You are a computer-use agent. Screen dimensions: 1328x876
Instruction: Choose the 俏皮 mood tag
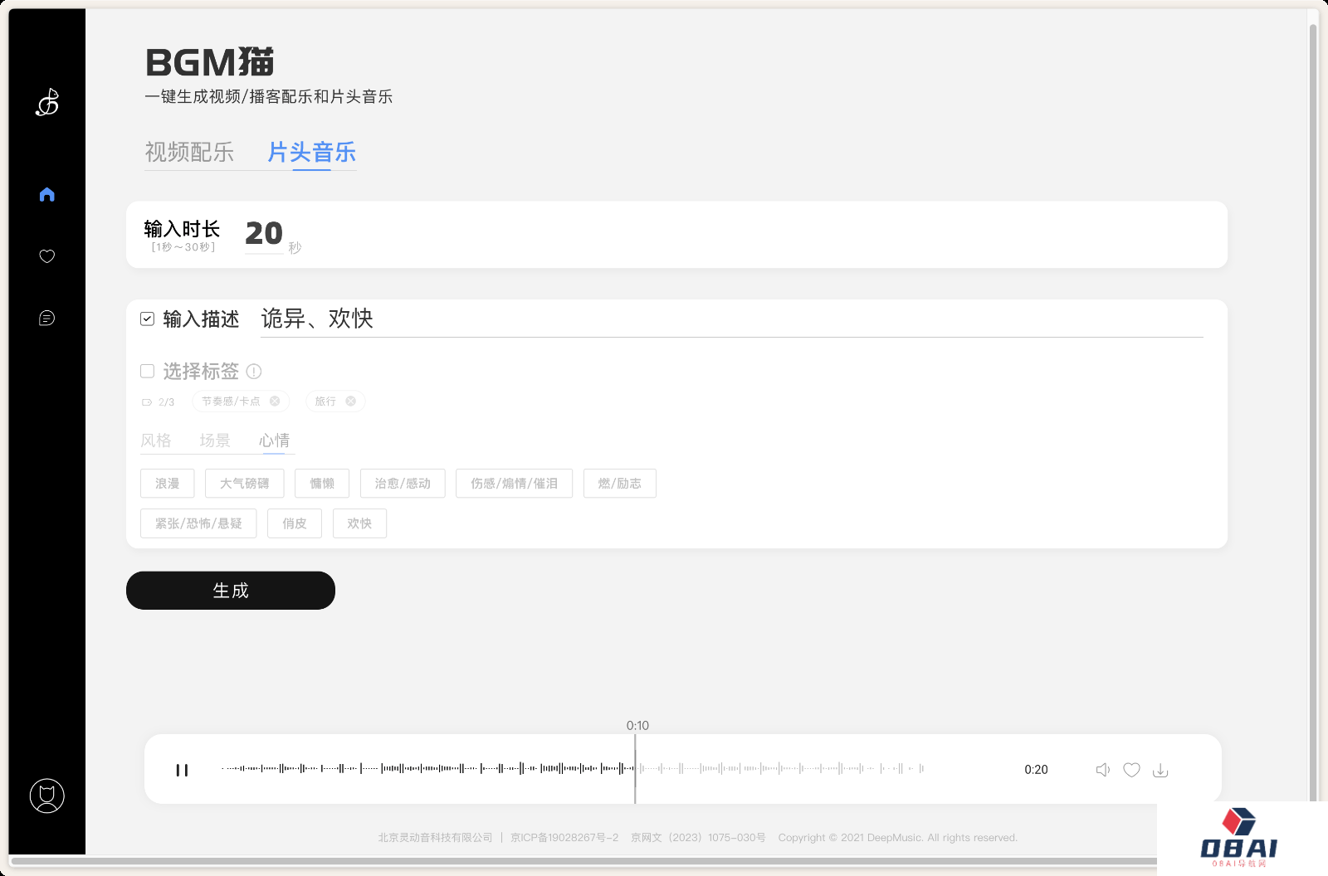[x=295, y=523]
